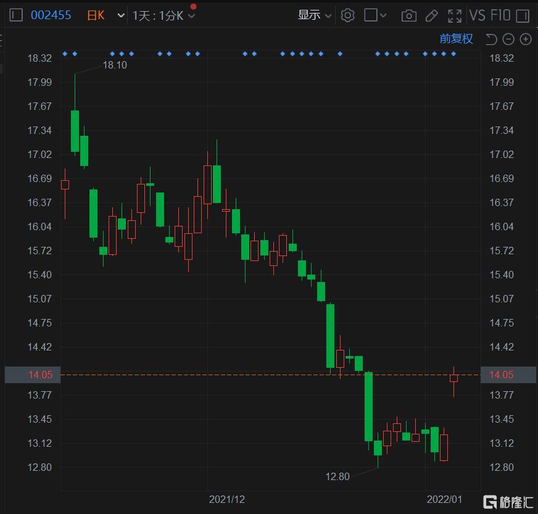Click the tall green candlestick peaking at 18.10
The image size is (538, 514).
pos(75,131)
